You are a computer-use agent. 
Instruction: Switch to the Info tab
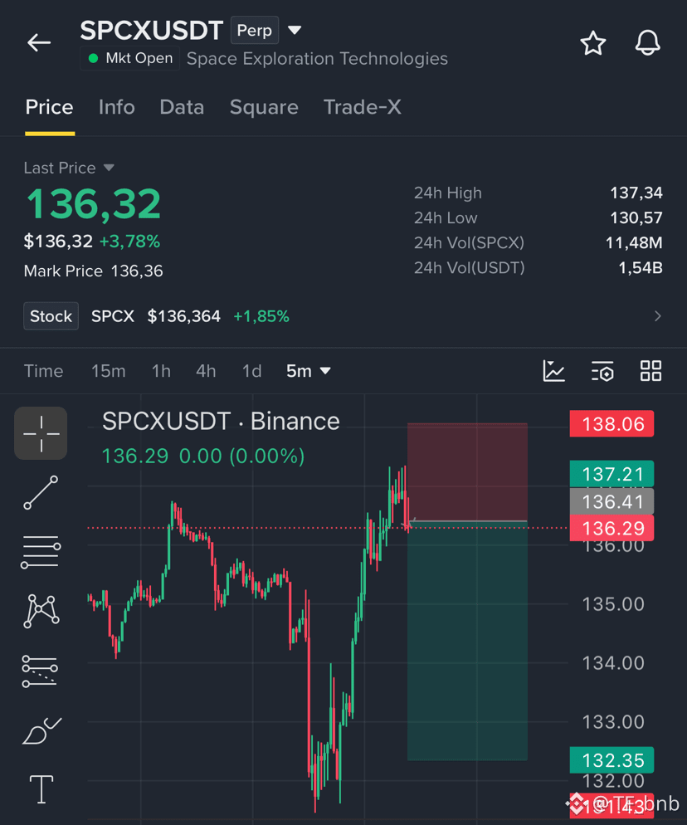(x=117, y=107)
